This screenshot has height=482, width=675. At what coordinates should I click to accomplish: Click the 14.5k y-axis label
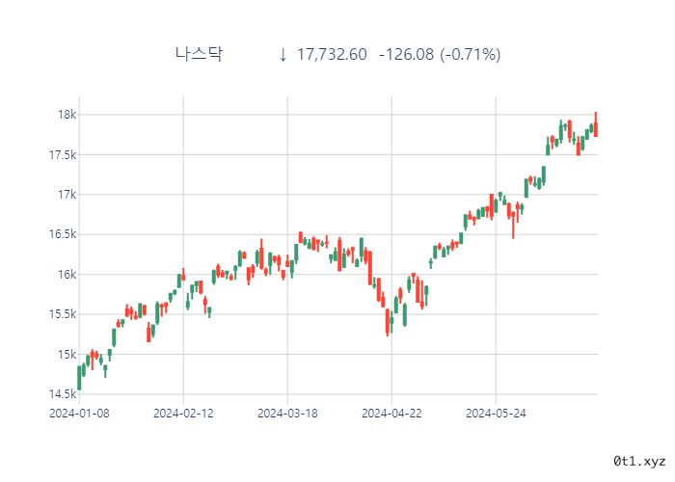[x=63, y=393]
